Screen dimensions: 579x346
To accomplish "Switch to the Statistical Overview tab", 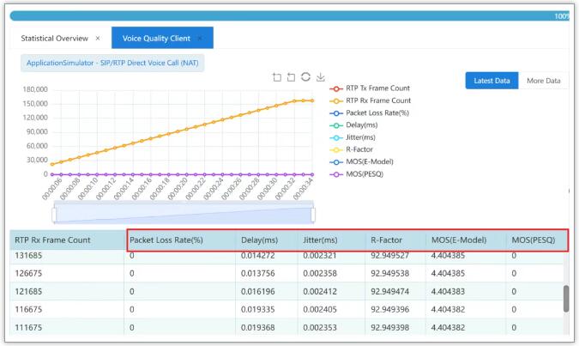I will [56, 38].
